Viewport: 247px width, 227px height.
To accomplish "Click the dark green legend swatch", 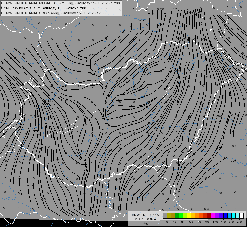I will (x=177, y=216).
